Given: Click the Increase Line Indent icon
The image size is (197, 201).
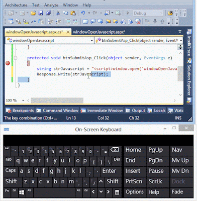Looking at the screenshot, I should (58, 22).
